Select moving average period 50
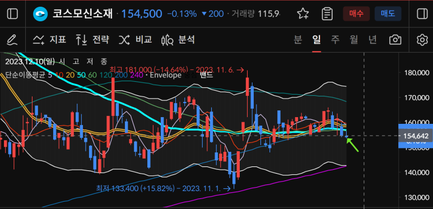 pyautogui.click(x=81, y=75)
